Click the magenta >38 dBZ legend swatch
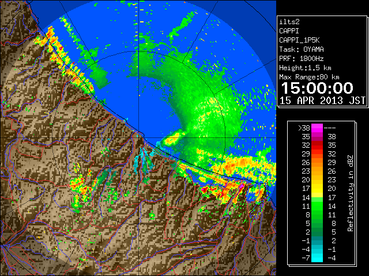 click(x=317, y=128)
